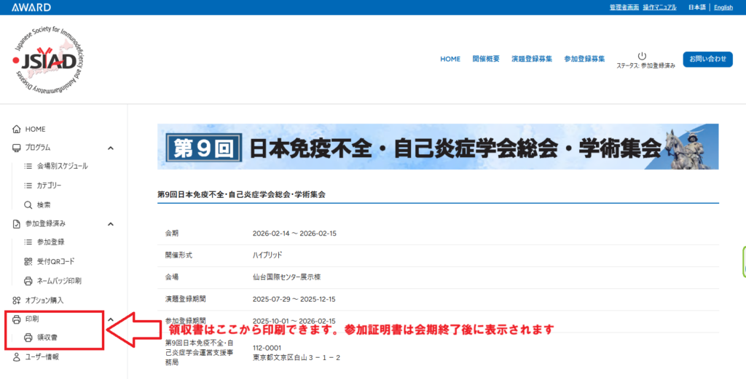Select 参加登録募集 in top navigation
Viewport: 746px width, 379px height.
pos(584,59)
